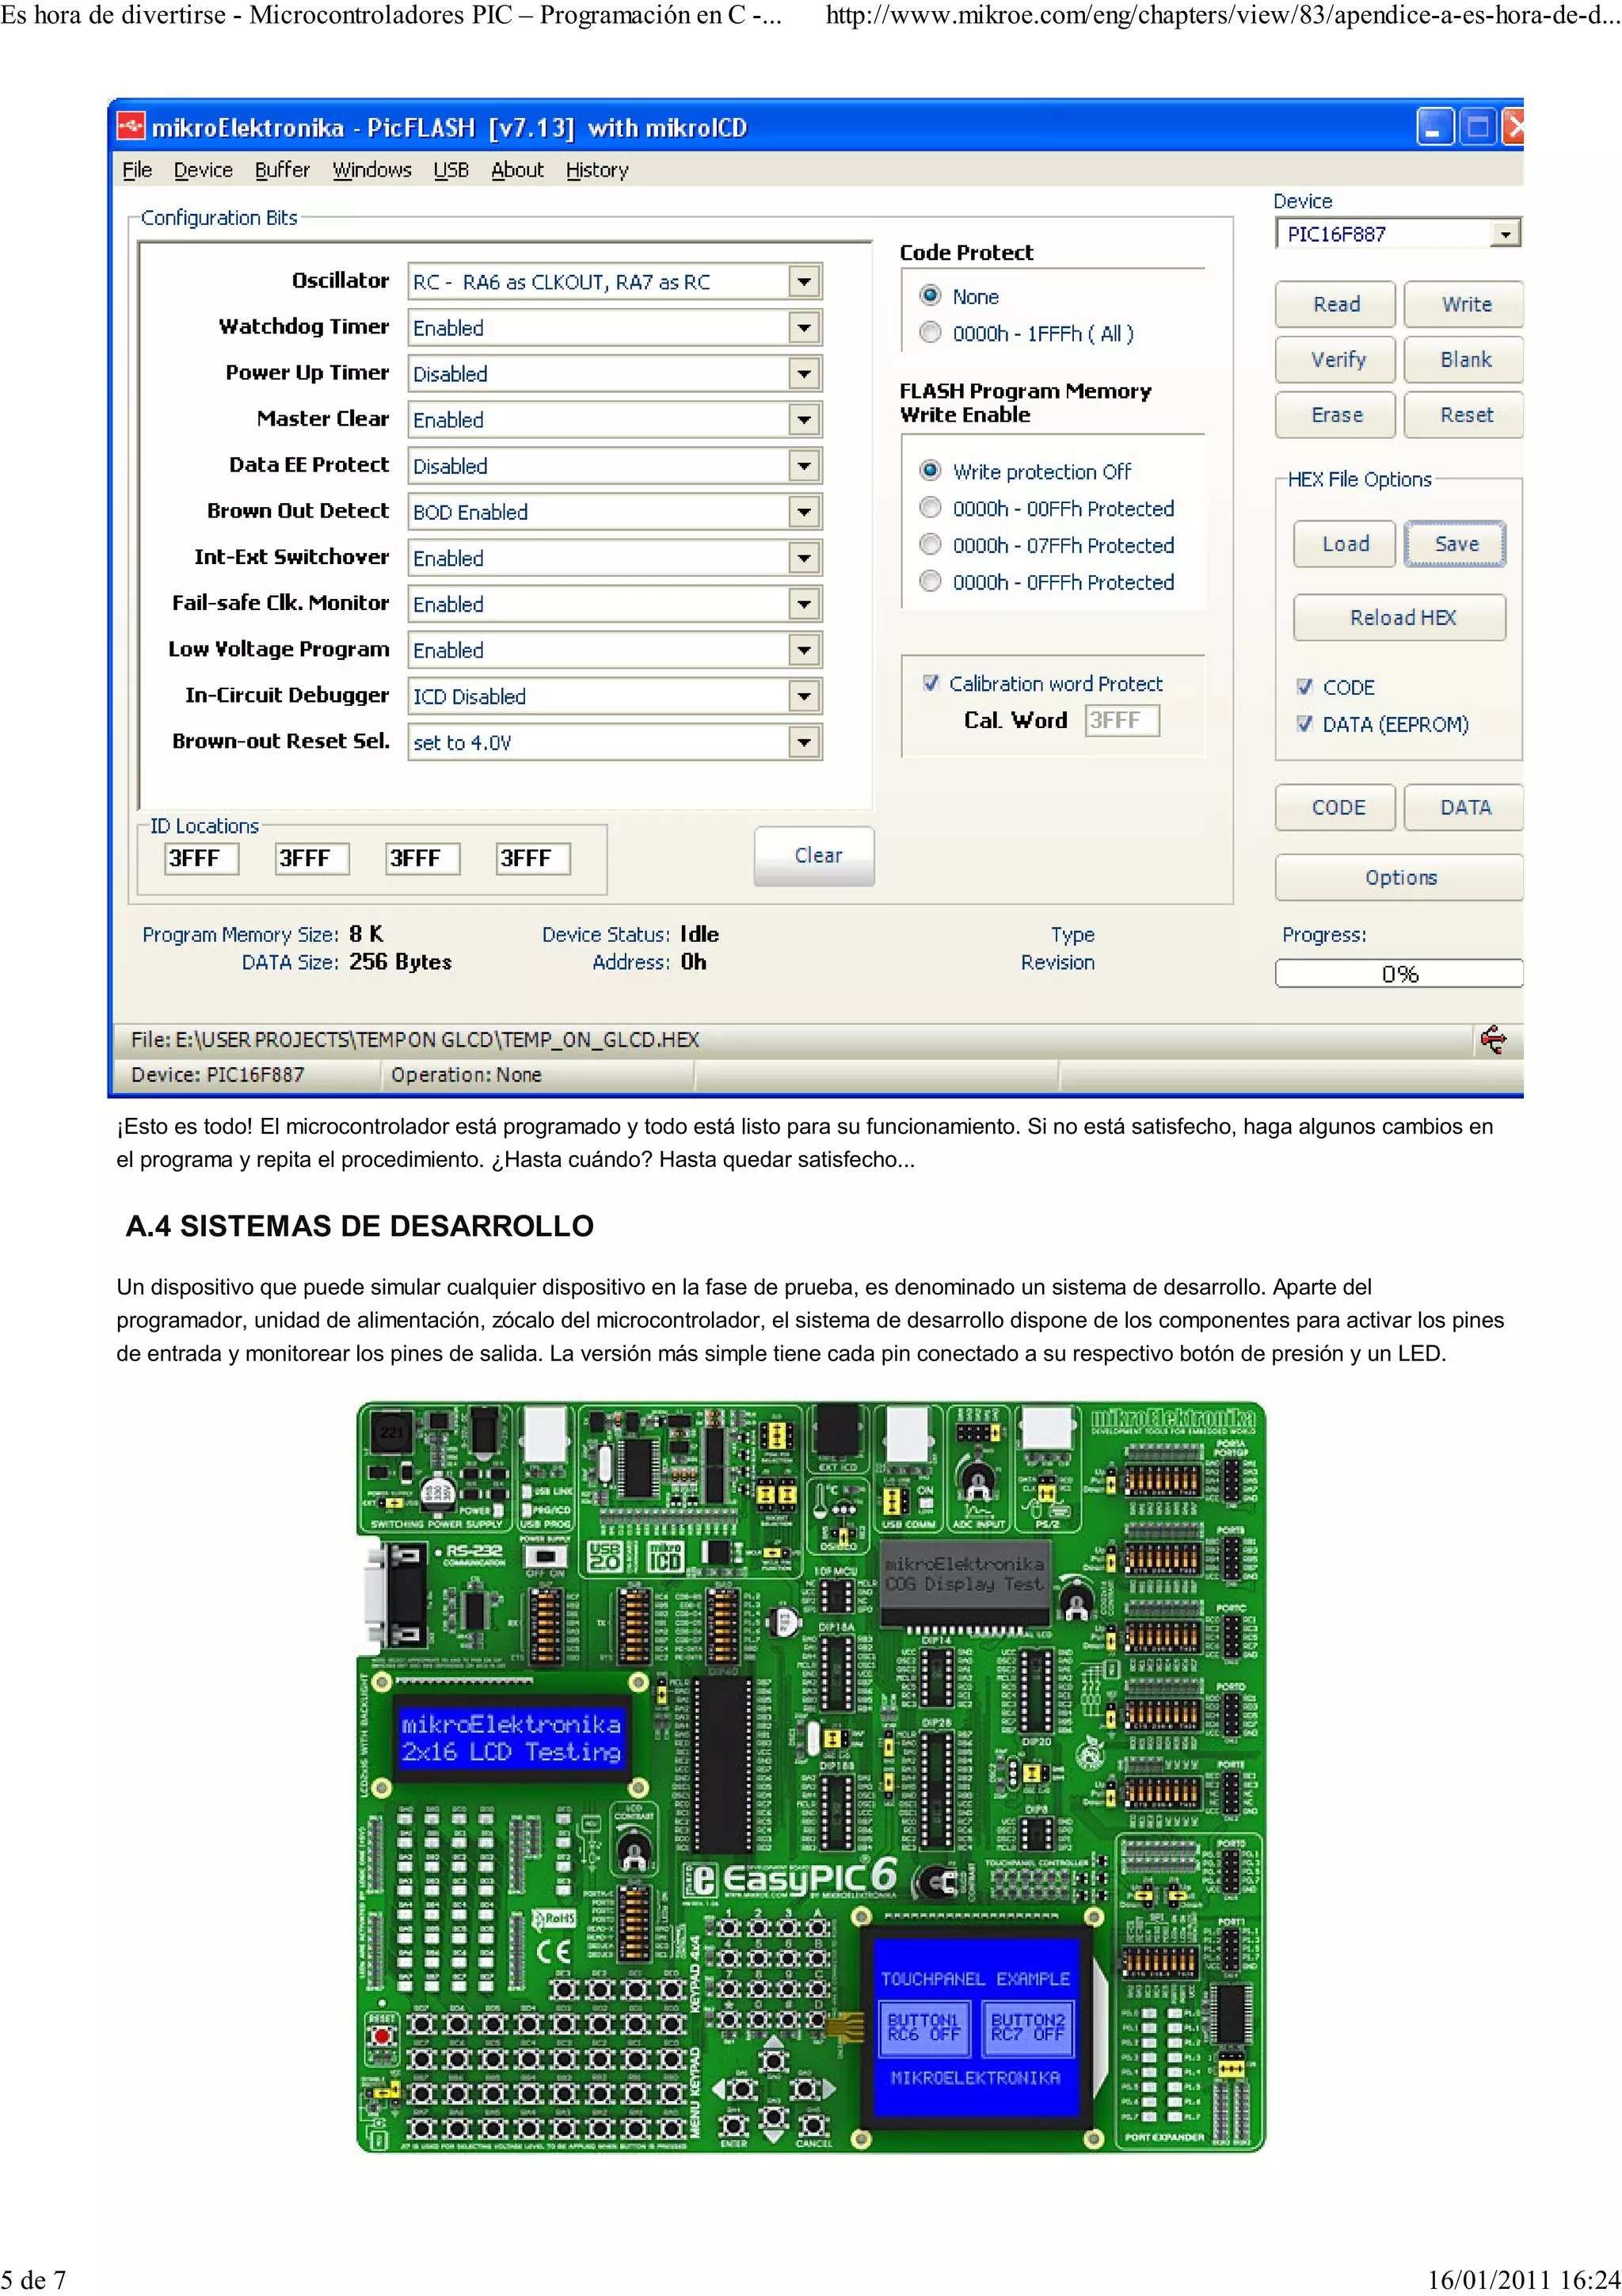Click the HEX file path in status bar
The image size is (1622, 2296).
pyautogui.click(x=415, y=1040)
